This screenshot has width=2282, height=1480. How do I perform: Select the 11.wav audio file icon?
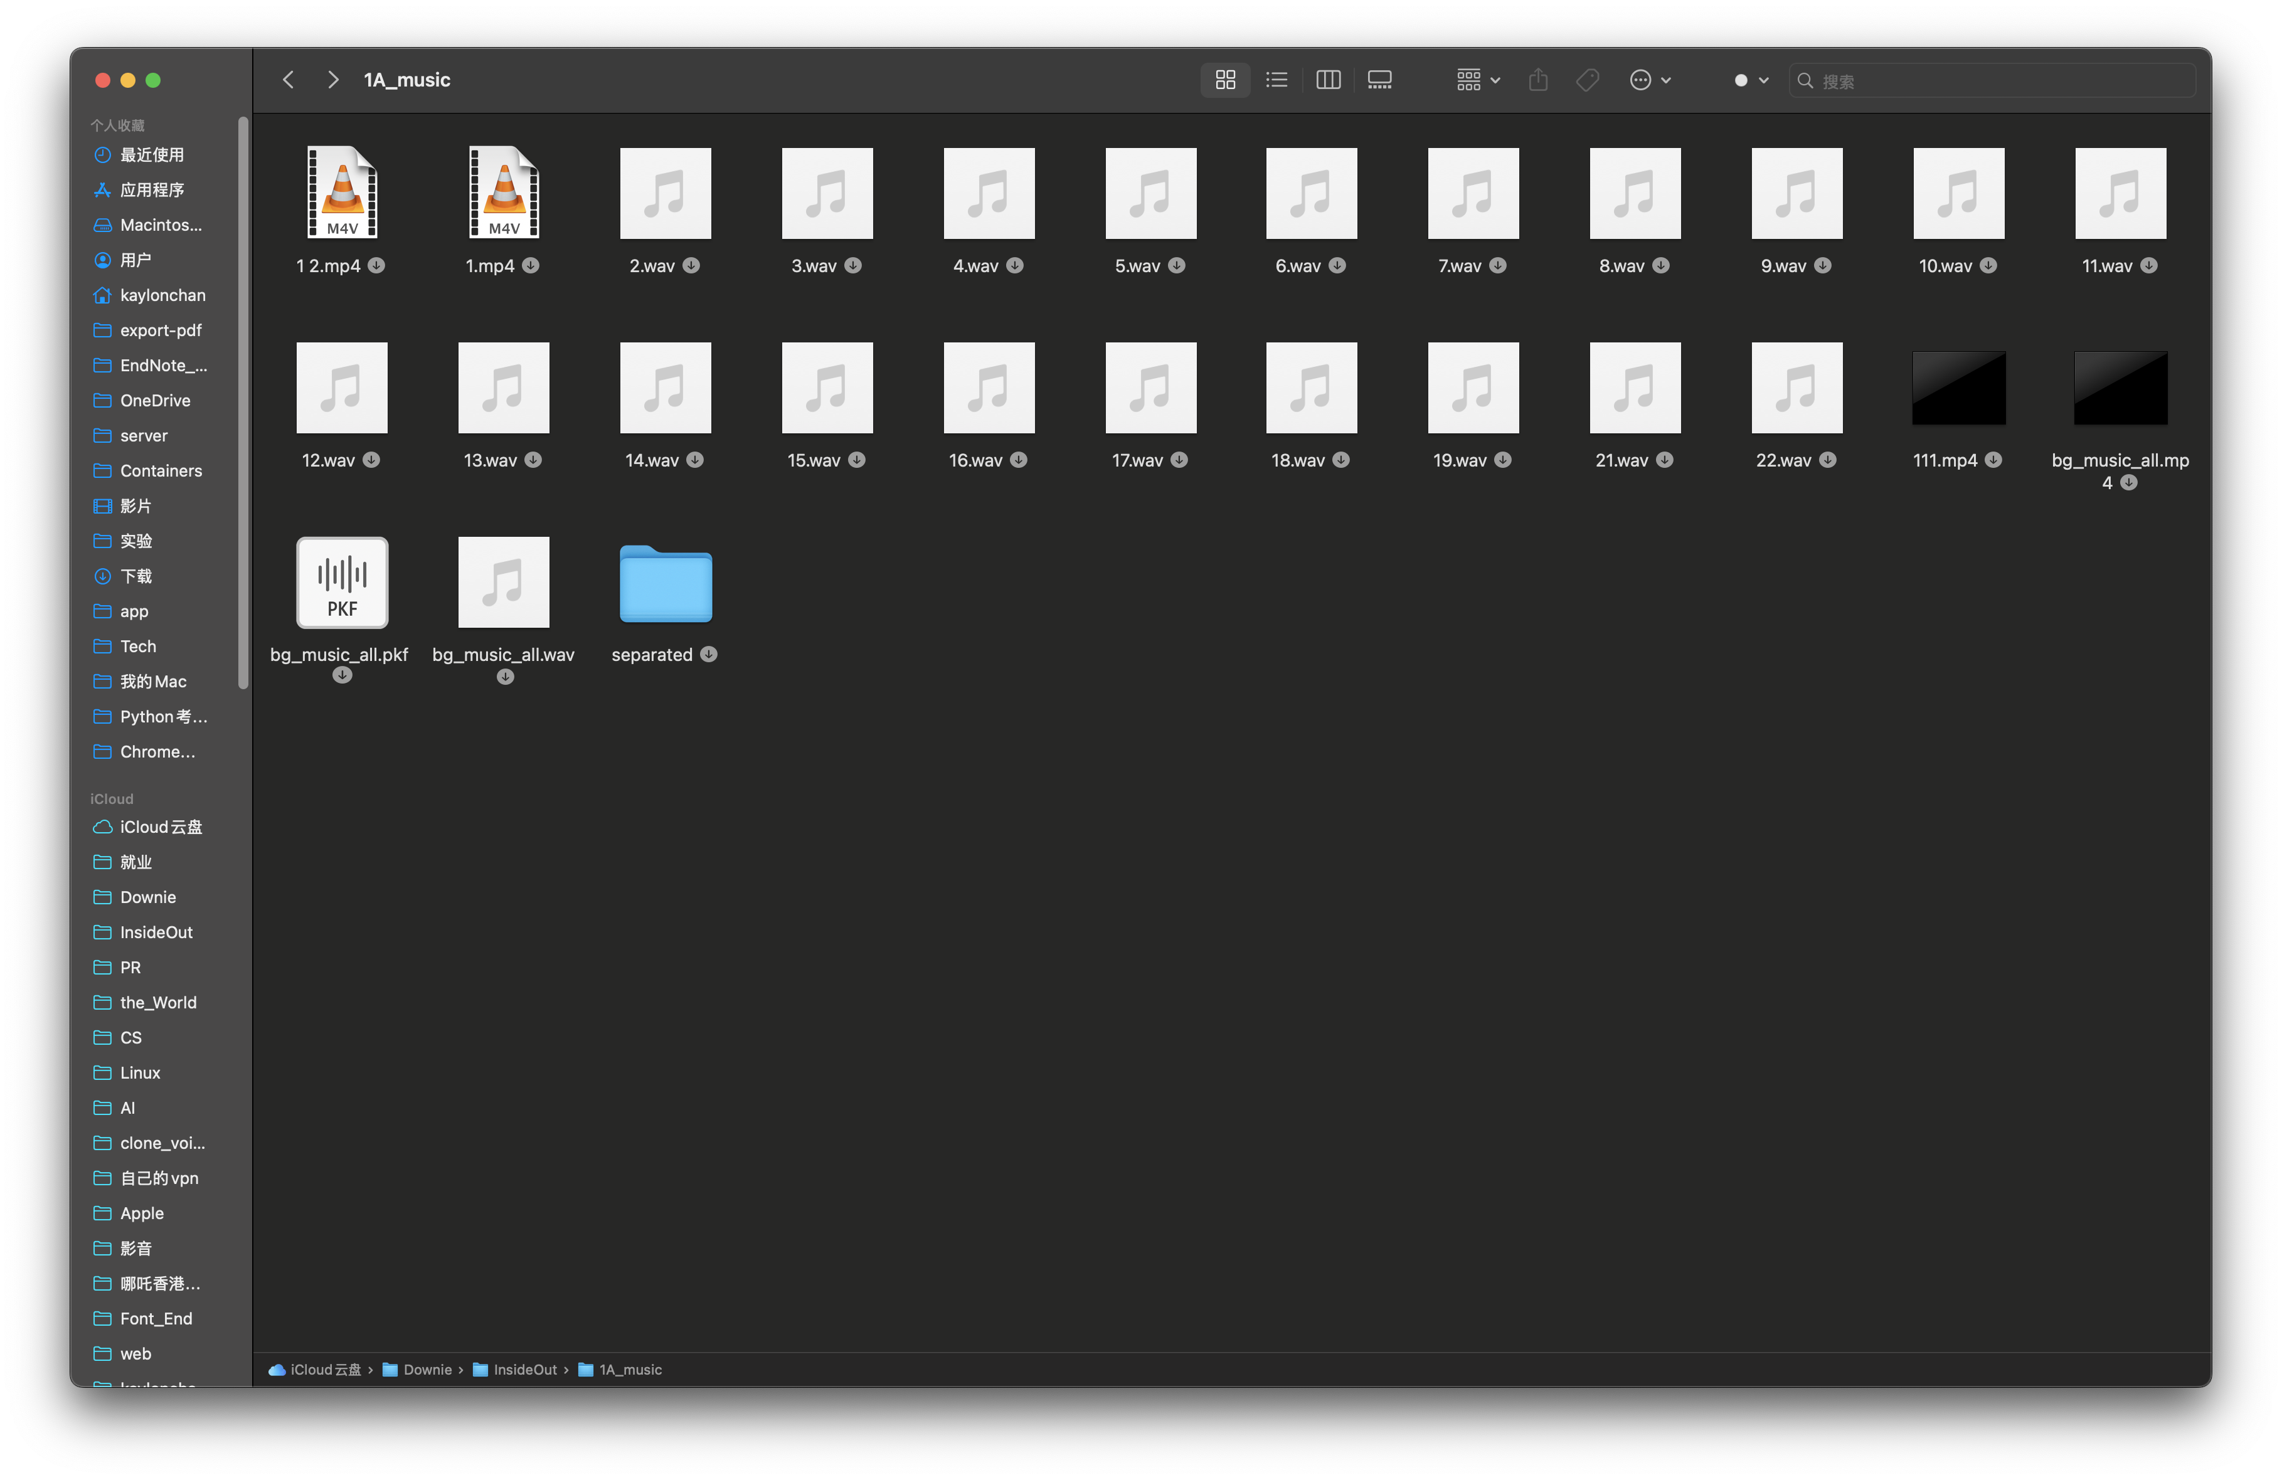pyautogui.click(x=2120, y=193)
